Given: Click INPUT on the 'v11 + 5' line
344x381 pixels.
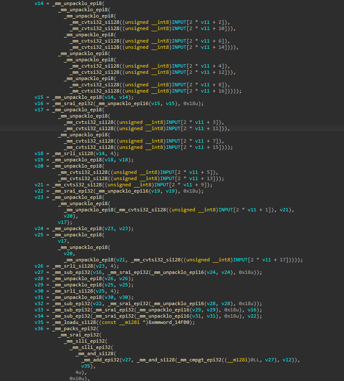Looking at the screenshot, I should (x=167, y=172).
